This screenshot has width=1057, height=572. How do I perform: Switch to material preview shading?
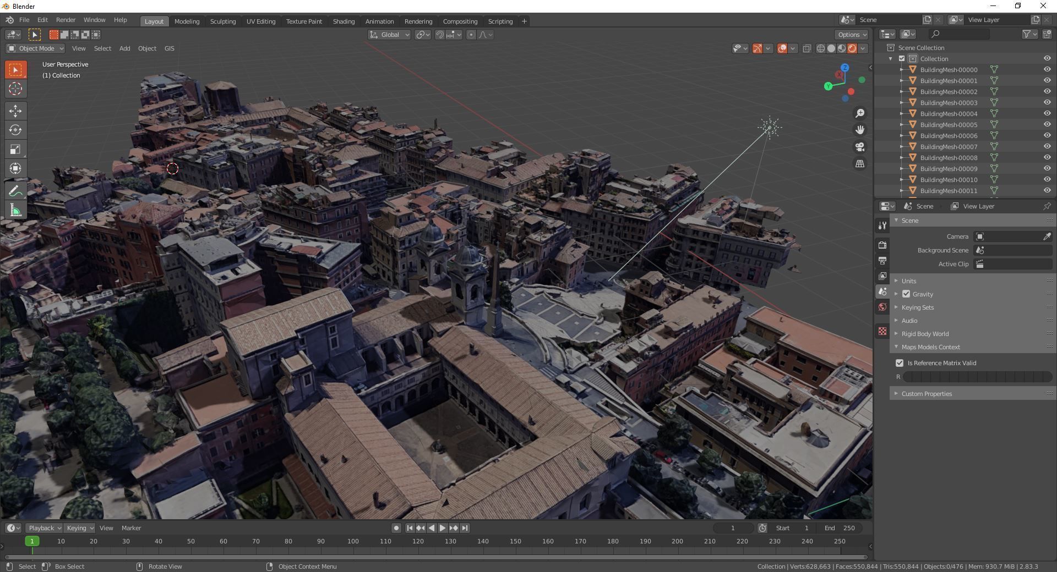[x=842, y=48]
